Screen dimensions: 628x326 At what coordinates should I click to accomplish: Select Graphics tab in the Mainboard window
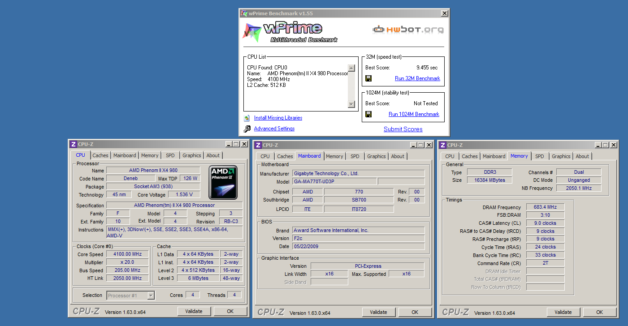point(377,156)
